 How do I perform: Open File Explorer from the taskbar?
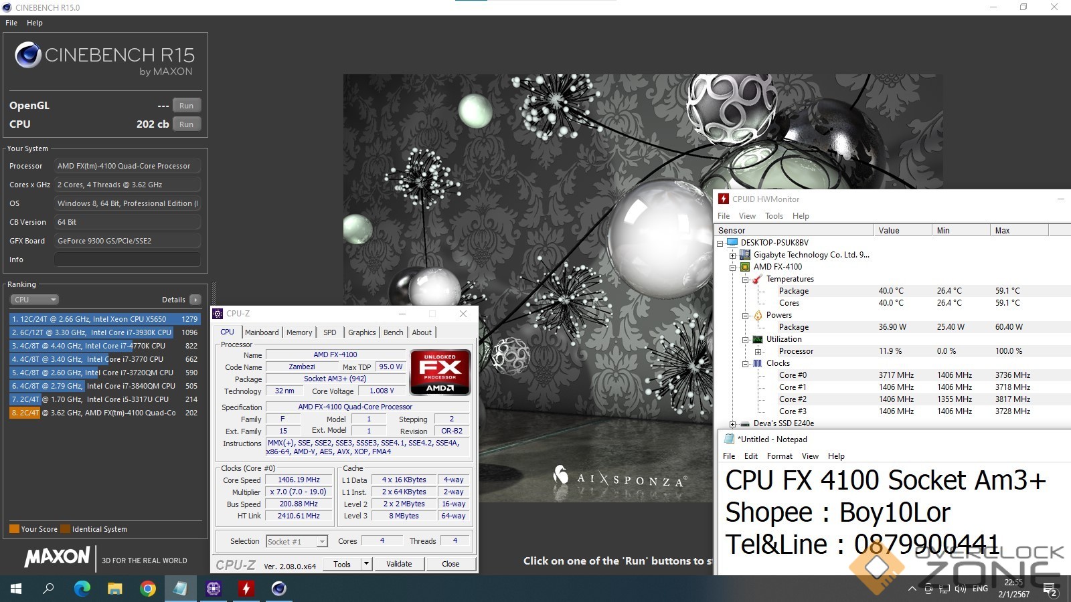pyautogui.click(x=114, y=589)
